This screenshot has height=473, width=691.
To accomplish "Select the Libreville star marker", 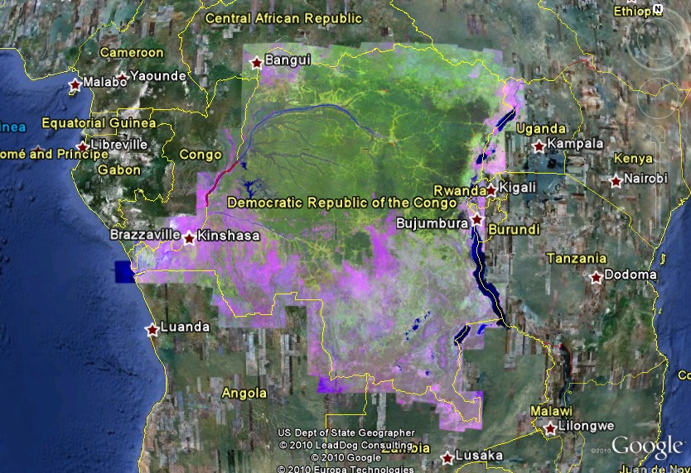I will tap(83, 147).
